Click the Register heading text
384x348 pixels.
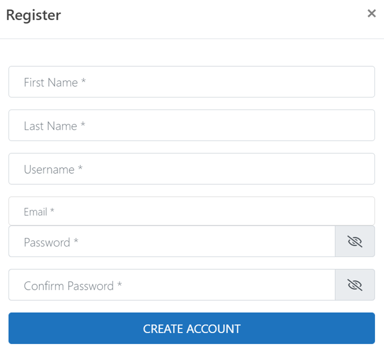click(33, 15)
